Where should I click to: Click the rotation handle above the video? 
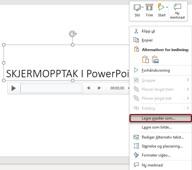(x=73, y=34)
